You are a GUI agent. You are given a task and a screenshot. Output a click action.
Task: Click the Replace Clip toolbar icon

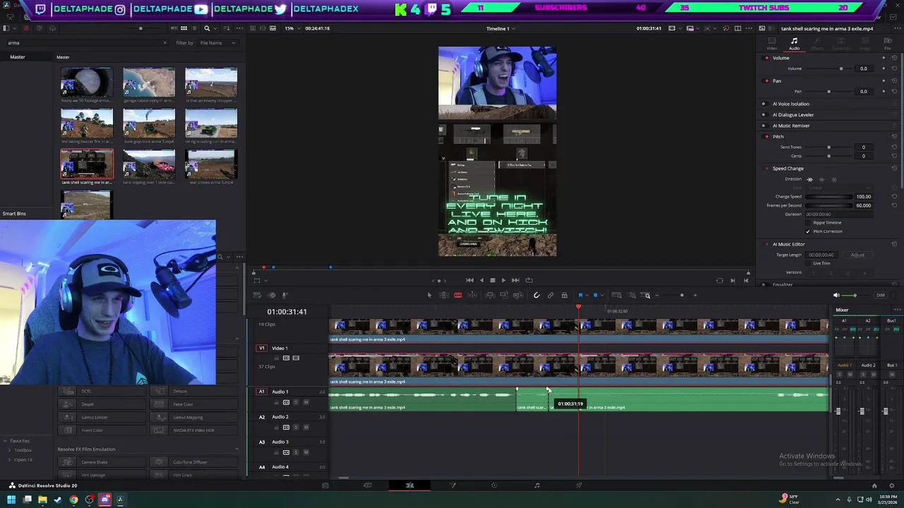pyautogui.click(x=518, y=295)
